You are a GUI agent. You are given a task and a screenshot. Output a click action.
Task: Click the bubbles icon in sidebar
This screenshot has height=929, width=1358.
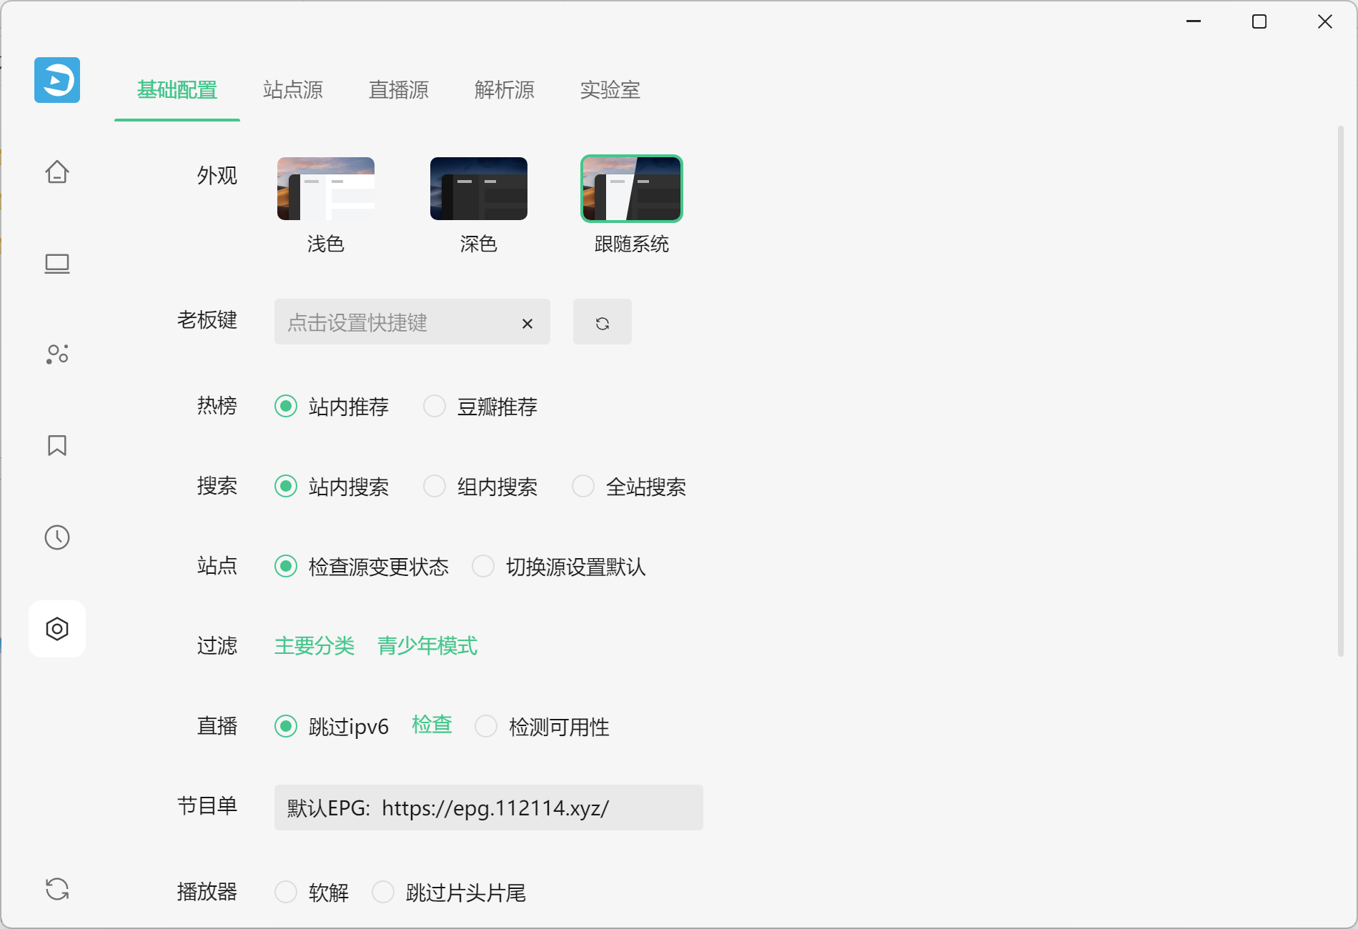57,354
